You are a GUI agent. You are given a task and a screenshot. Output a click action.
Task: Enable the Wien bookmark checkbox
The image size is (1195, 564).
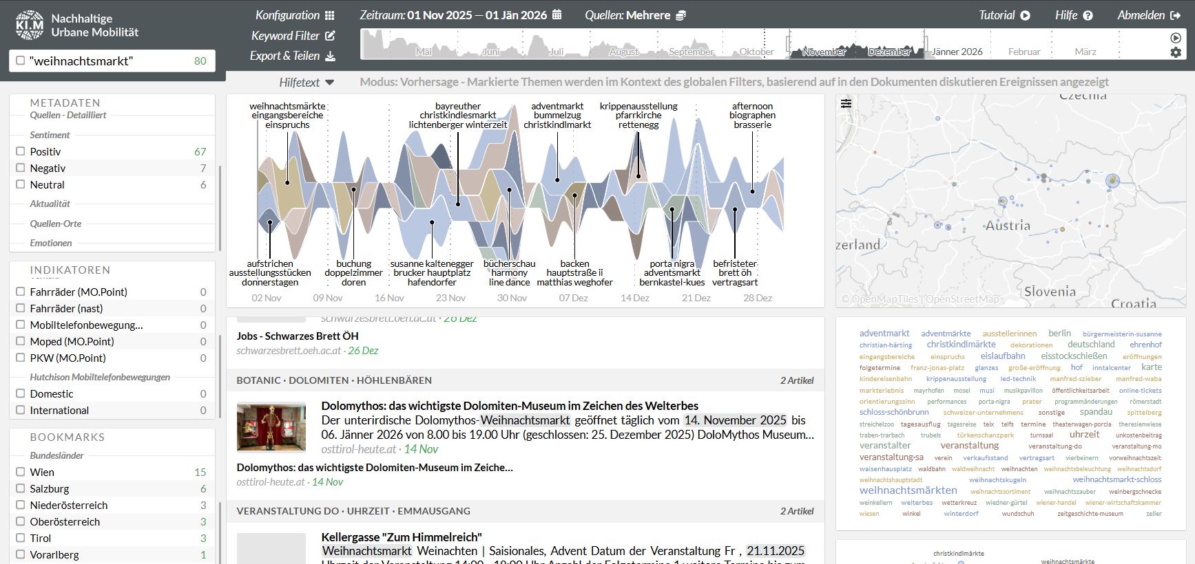point(21,472)
